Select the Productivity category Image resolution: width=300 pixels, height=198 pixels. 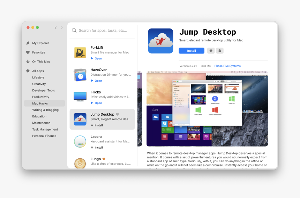click(x=40, y=97)
